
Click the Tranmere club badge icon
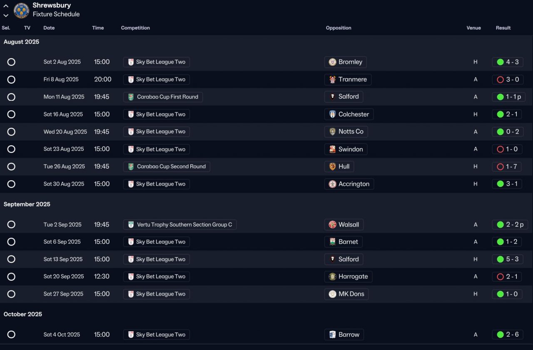coord(332,79)
